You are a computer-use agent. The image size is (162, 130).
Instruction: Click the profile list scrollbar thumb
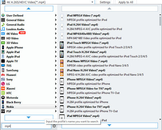160,21
